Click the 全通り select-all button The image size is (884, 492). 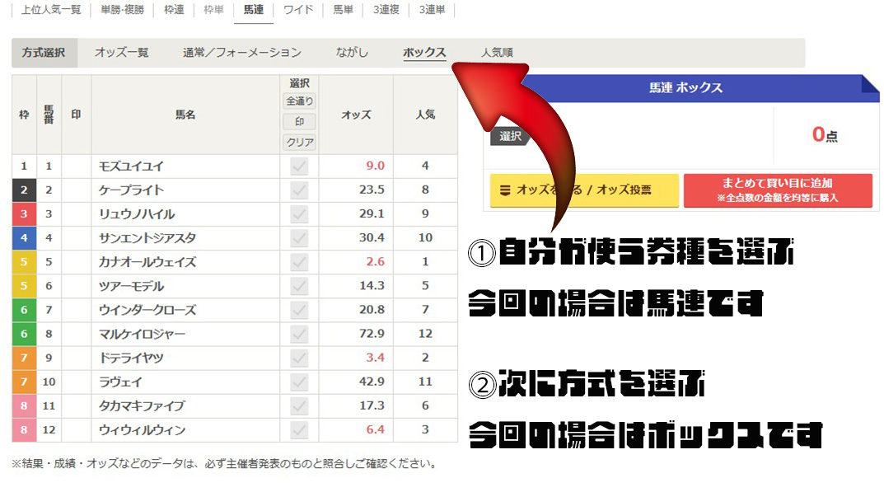(x=299, y=101)
